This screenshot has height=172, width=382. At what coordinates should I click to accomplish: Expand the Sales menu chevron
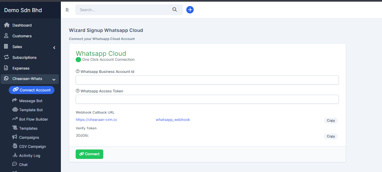[x=54, y=48]
